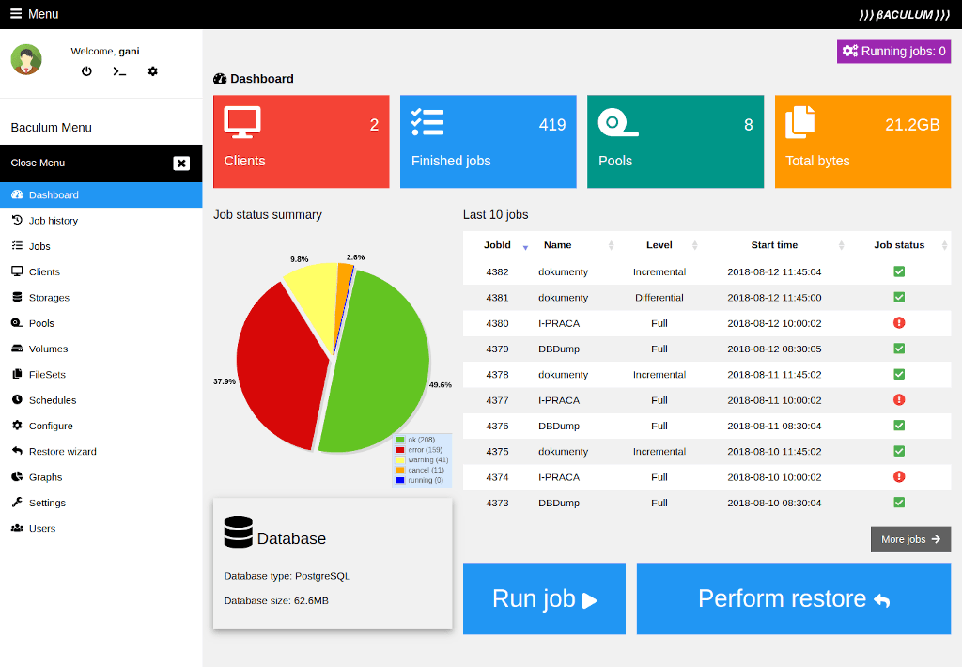
Task: Click the checklist icon on Finished jobs card
Action: [427, 121]
